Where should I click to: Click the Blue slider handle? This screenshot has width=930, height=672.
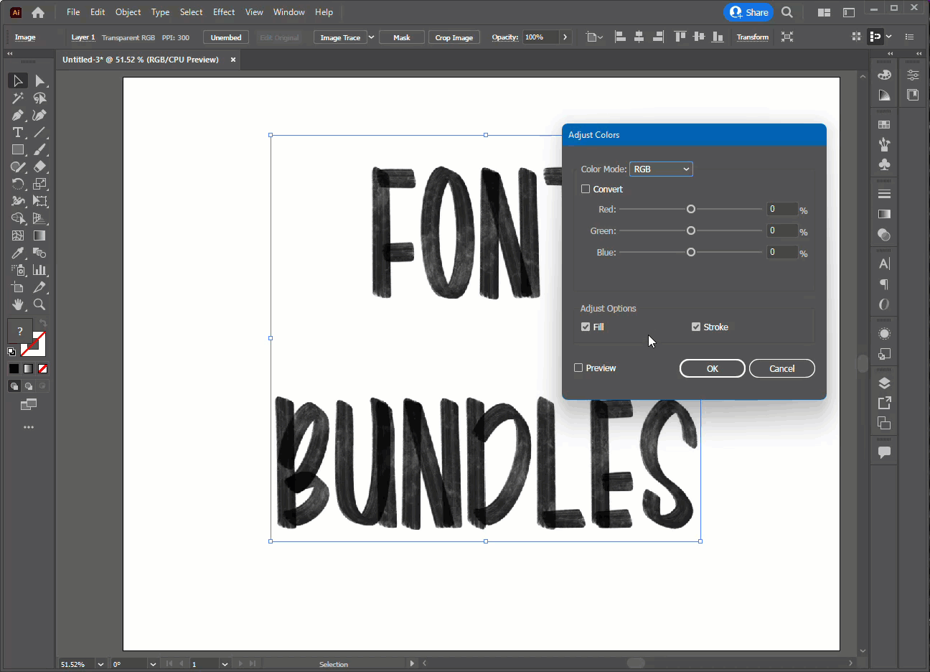pos(691,252)
